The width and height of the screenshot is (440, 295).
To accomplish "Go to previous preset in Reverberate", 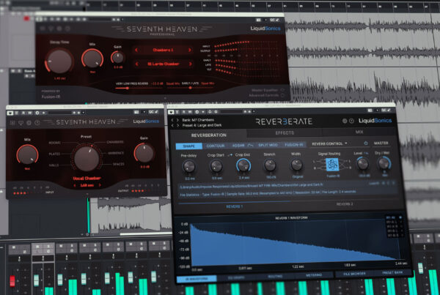I will pos(172,125).
